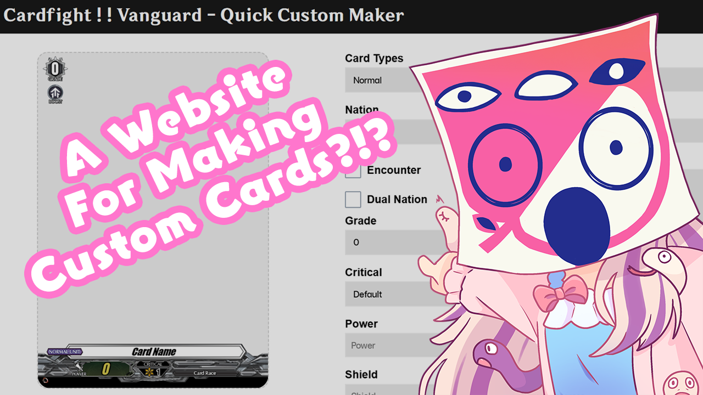Click the Critical label

pyautogui.click(x=364, y=272)
